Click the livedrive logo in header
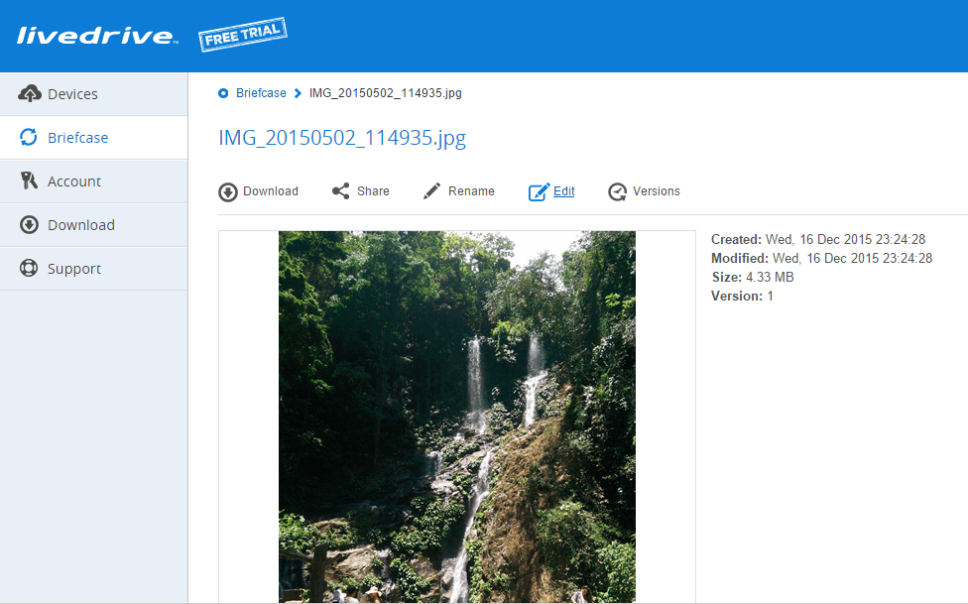 coord(97,36)
